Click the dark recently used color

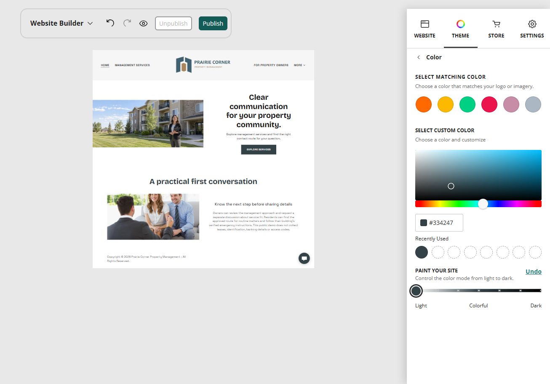[x=422, y=252]
